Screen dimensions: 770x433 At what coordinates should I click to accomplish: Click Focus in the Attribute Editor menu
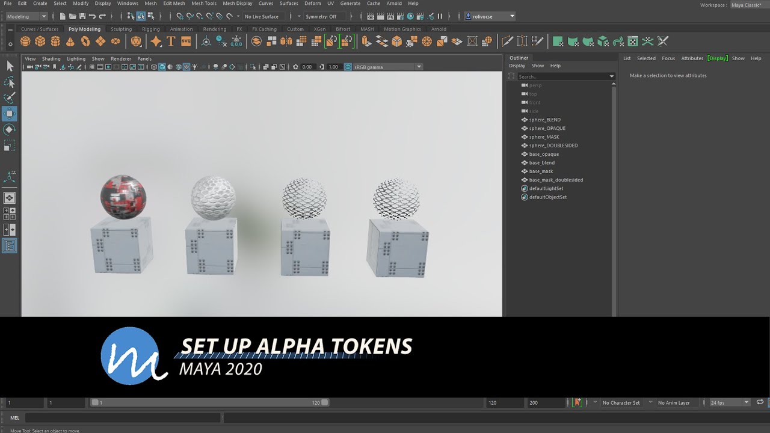point(668,58)
